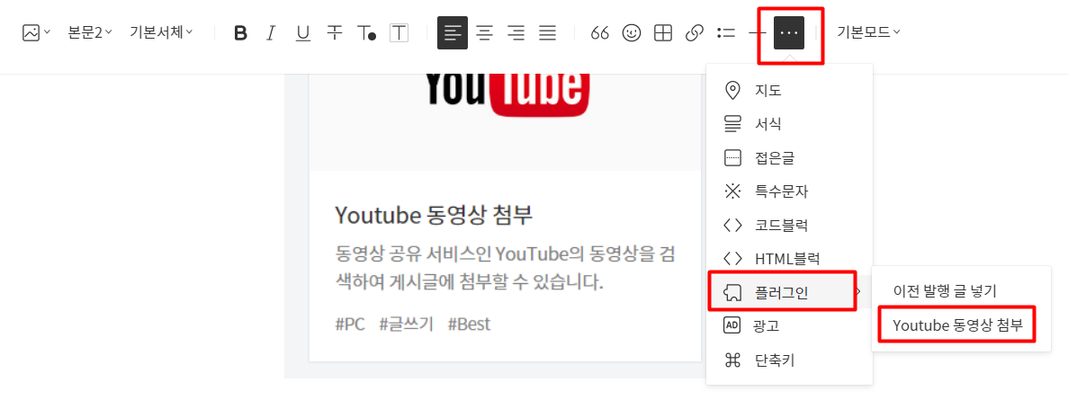Insert a horizontal divider line
1068x400 pixels.
(x=757, y=32)
